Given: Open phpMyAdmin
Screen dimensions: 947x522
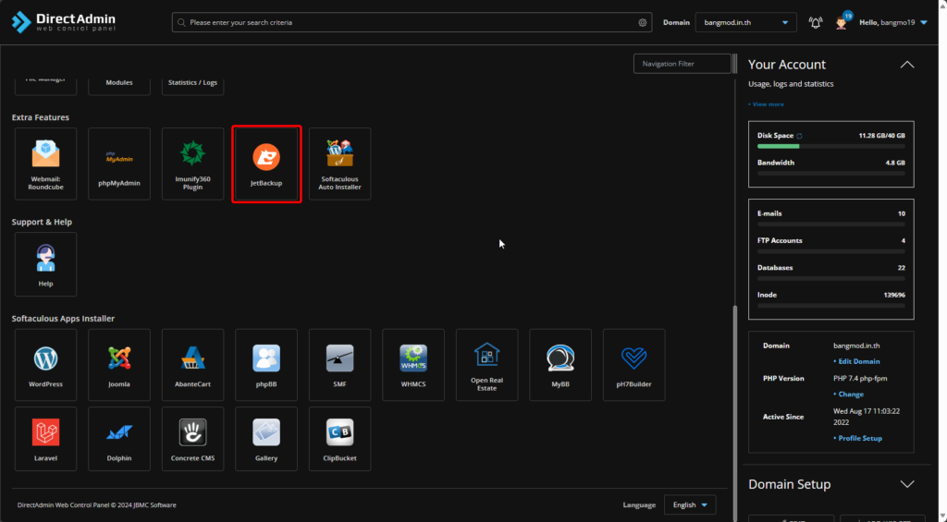Looking at the screenshot, I should point(119,164).
